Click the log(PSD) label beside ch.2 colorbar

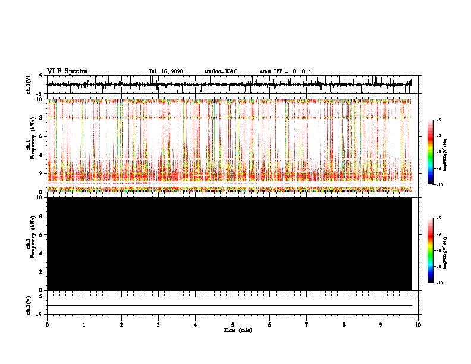pyautogui.click(x=445, y=253)
